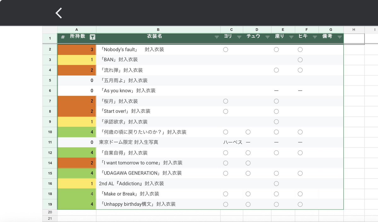Select column A header
378x222 pixels.
click(77, 29)
